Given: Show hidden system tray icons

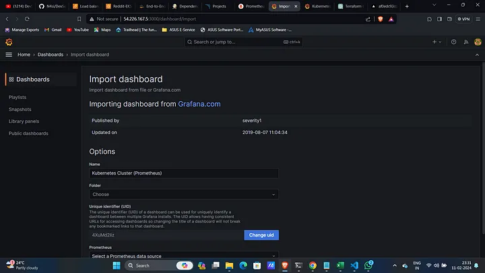Looking at the screenshot, I should tap(395, 266).
